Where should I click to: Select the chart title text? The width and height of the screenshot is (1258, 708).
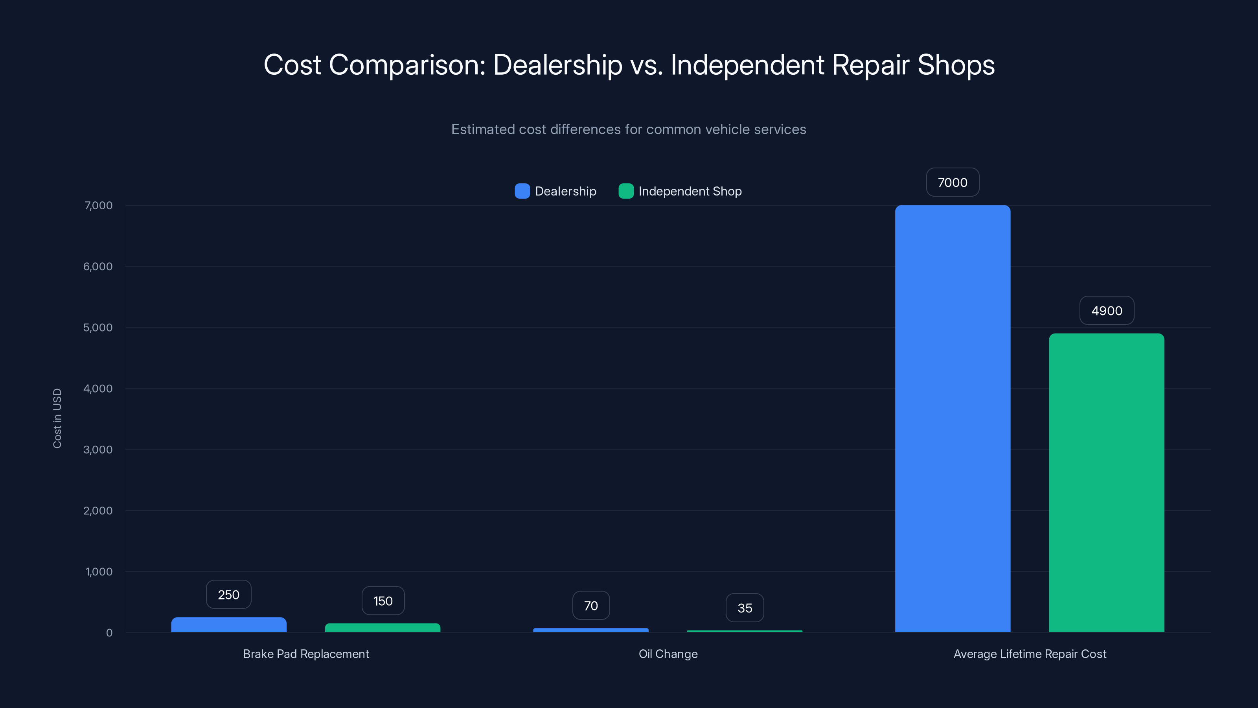629,64
